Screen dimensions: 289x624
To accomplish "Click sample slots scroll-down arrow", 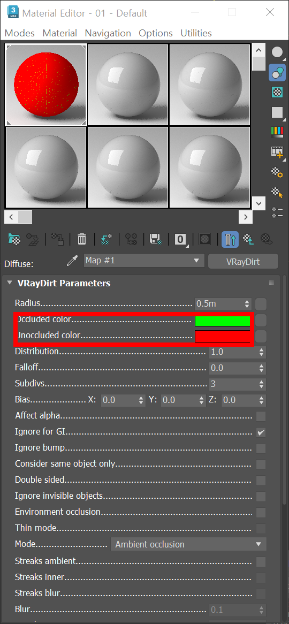I will coord(259,203).
